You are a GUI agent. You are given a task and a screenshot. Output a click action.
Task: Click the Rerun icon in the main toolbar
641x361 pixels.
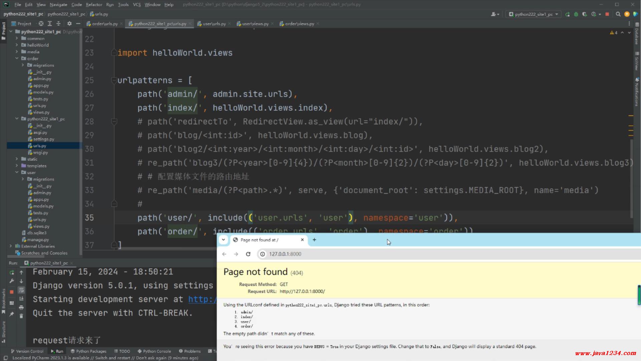click(x=568, y=14)
